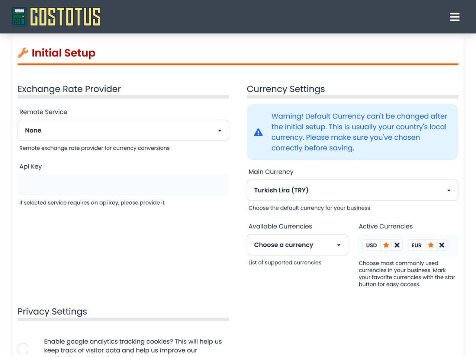This screenshot has width=476, height=357.
Task: Click the Default Currency warning message
Action: (x=359, y=132)
